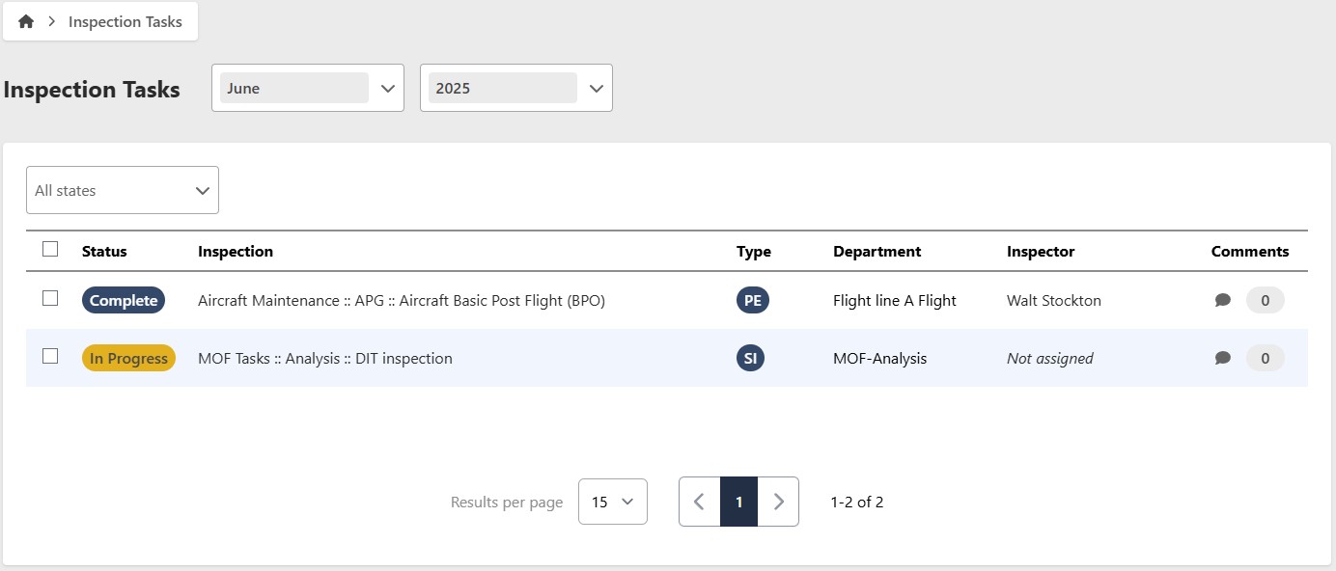Open MOF Tasks Analysis DIT inspection link
Image resolution: width=1336 pixels, height=571 pixels.
pos(324,358)
